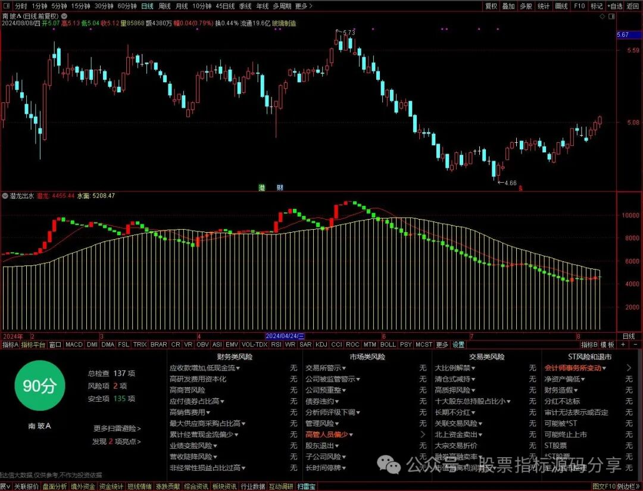Screen dimensions: 643x491
Task: Open 更多扫雷避险 link
Action: point(117,429)
